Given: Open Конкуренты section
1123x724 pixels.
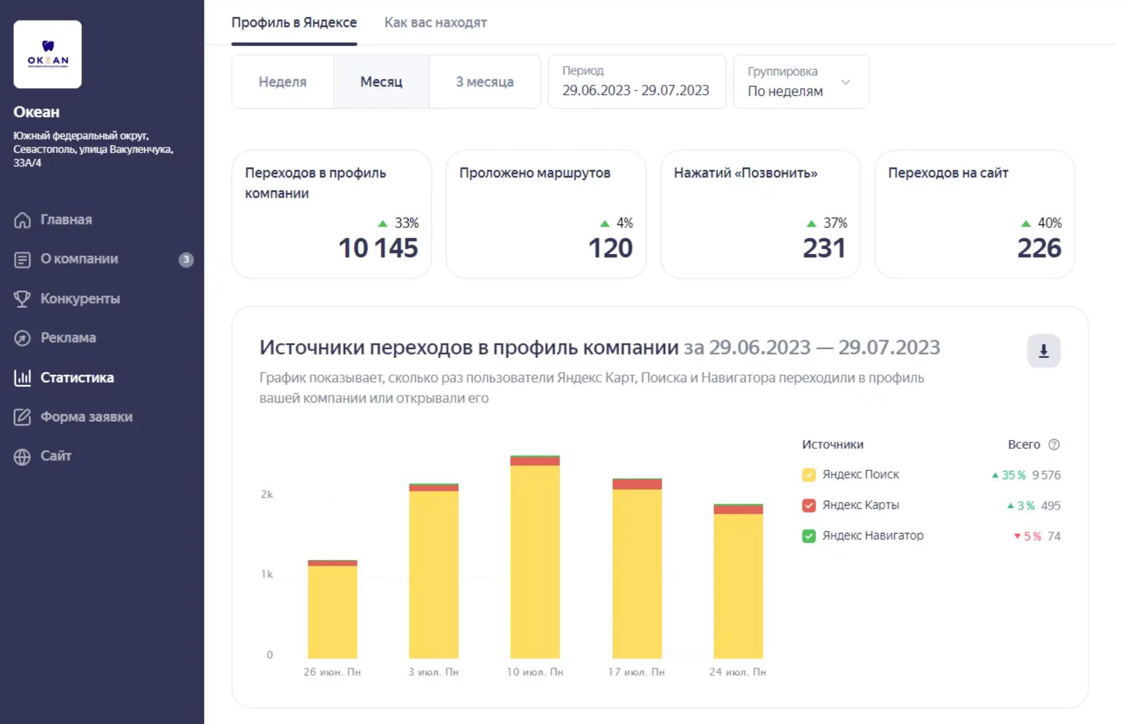Looking at the screenshot, I should tap(80, 299).
